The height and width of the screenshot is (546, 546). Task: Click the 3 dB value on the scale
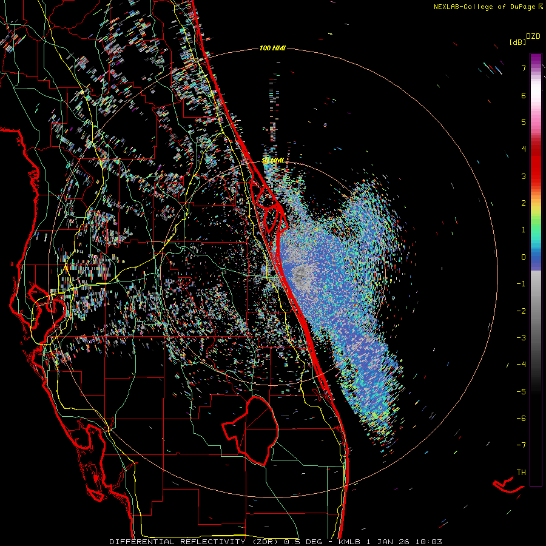(524, 176)
